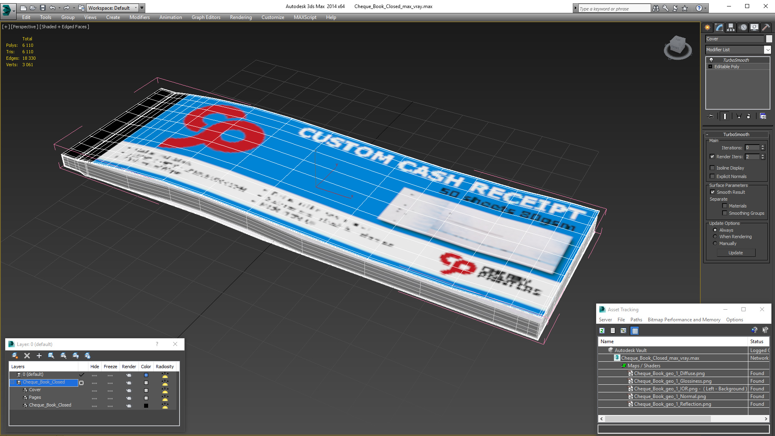The width and height of the screenshot is (775, 436).
Task: Refresh the Asset Tracking list
Action: [x=602, y=331]
